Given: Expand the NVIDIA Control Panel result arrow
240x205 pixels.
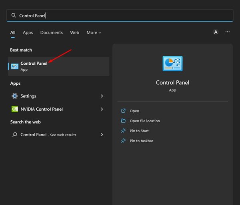Looking at the screenshot, I should point(102,109).
